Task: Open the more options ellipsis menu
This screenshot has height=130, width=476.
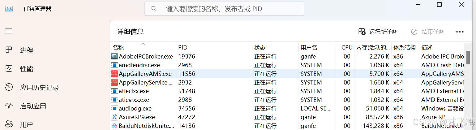Action: [x=460, y=32]
